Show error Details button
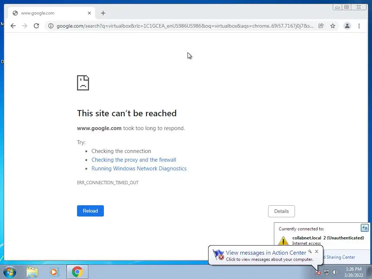This screenshot has height=279, width=372. tap(282, 211)
